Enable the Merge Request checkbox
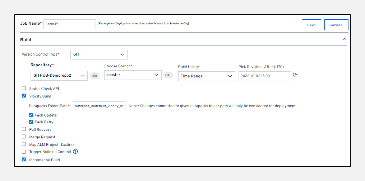This screenshot has width=365, height=181. click(x=24, y=137)
